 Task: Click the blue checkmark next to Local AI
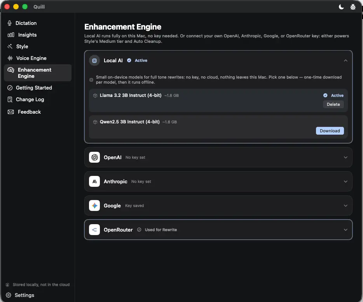point(129,60)
